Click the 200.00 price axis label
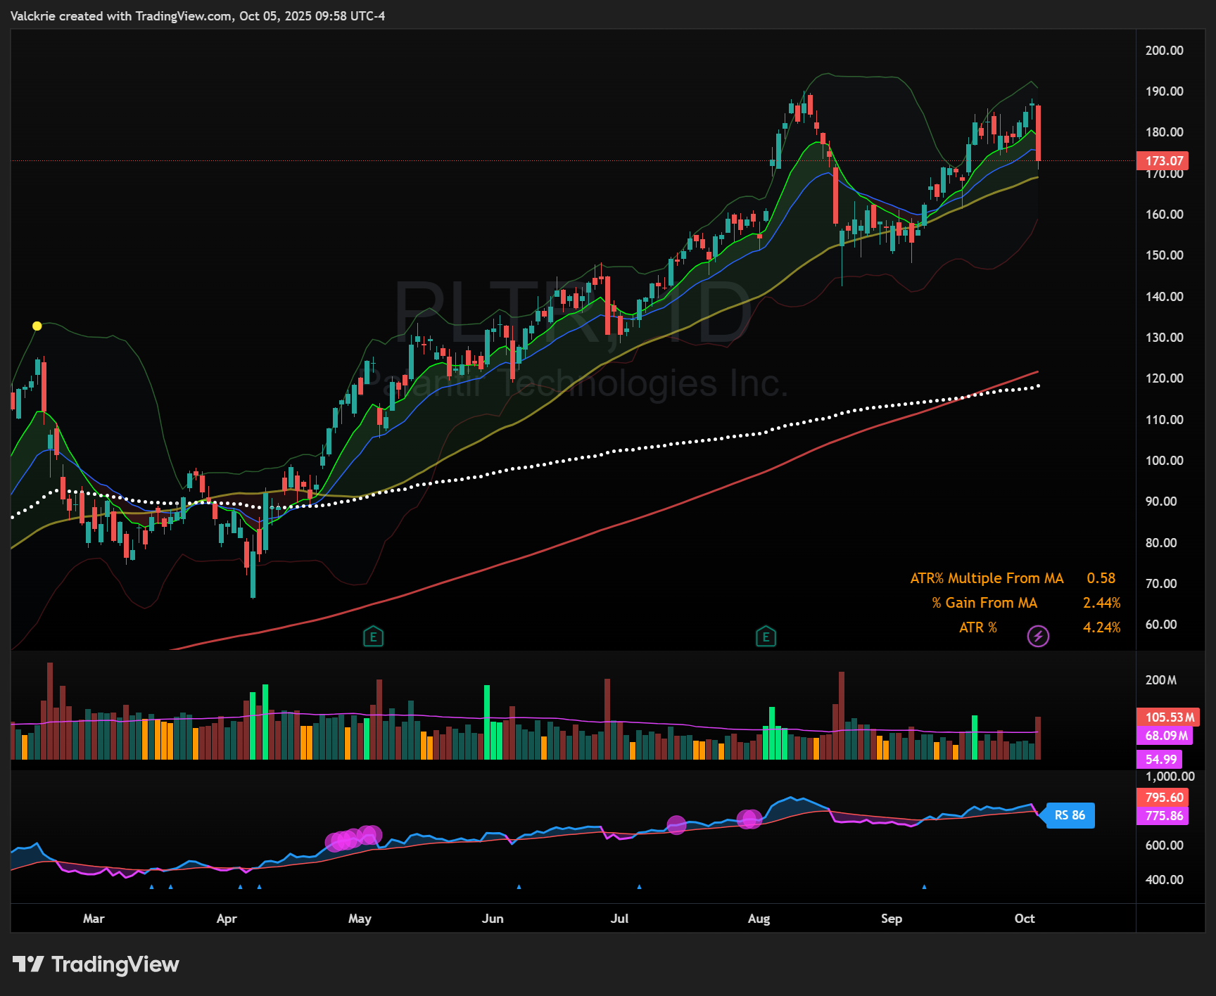 click(1164, 51)
